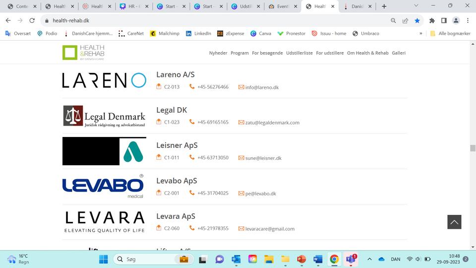Open the Nyheder menu item
The height and width of the screenshot is (268, 476).
point(218,53)
